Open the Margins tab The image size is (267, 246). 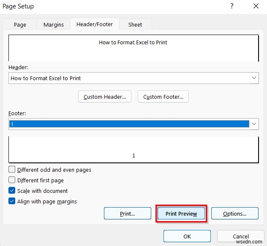pyautogui.click(x=54, y=24)
